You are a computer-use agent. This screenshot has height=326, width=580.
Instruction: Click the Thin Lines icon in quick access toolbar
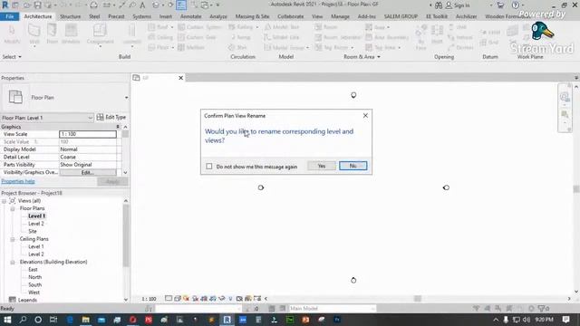[x=181, y=5]
